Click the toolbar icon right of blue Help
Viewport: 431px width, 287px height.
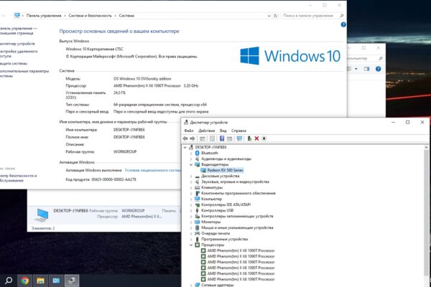[230, 138]
